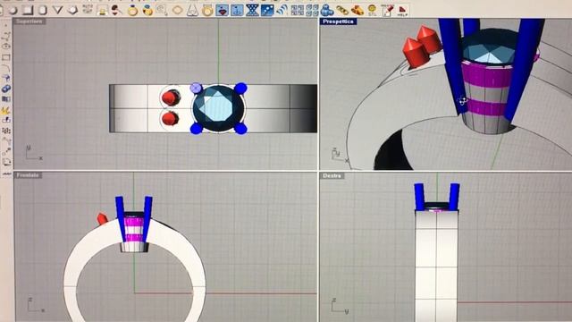Click the yellow explode sidebar icon
The width and height of the screenshot is (572, 322).
click(x=6, y=110)
